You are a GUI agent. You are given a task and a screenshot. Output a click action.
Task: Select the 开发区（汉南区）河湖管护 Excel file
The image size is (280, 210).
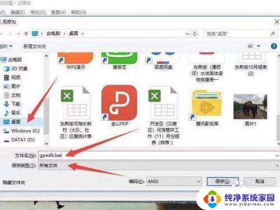coord(163,102)
